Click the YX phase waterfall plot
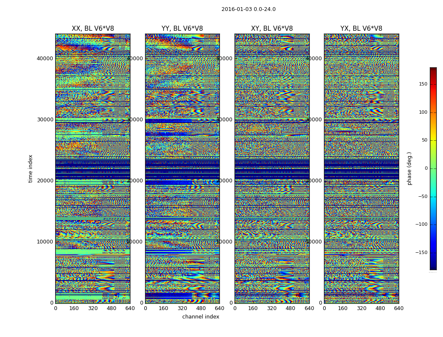 click(361, 168)
